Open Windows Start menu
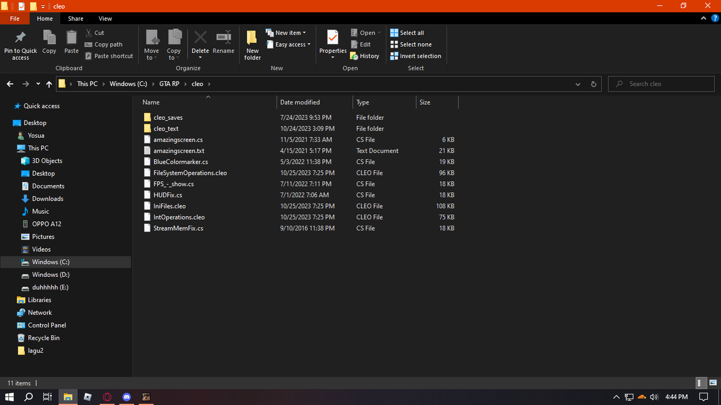This screenshot has width=721, height=405. coord(10,397)
